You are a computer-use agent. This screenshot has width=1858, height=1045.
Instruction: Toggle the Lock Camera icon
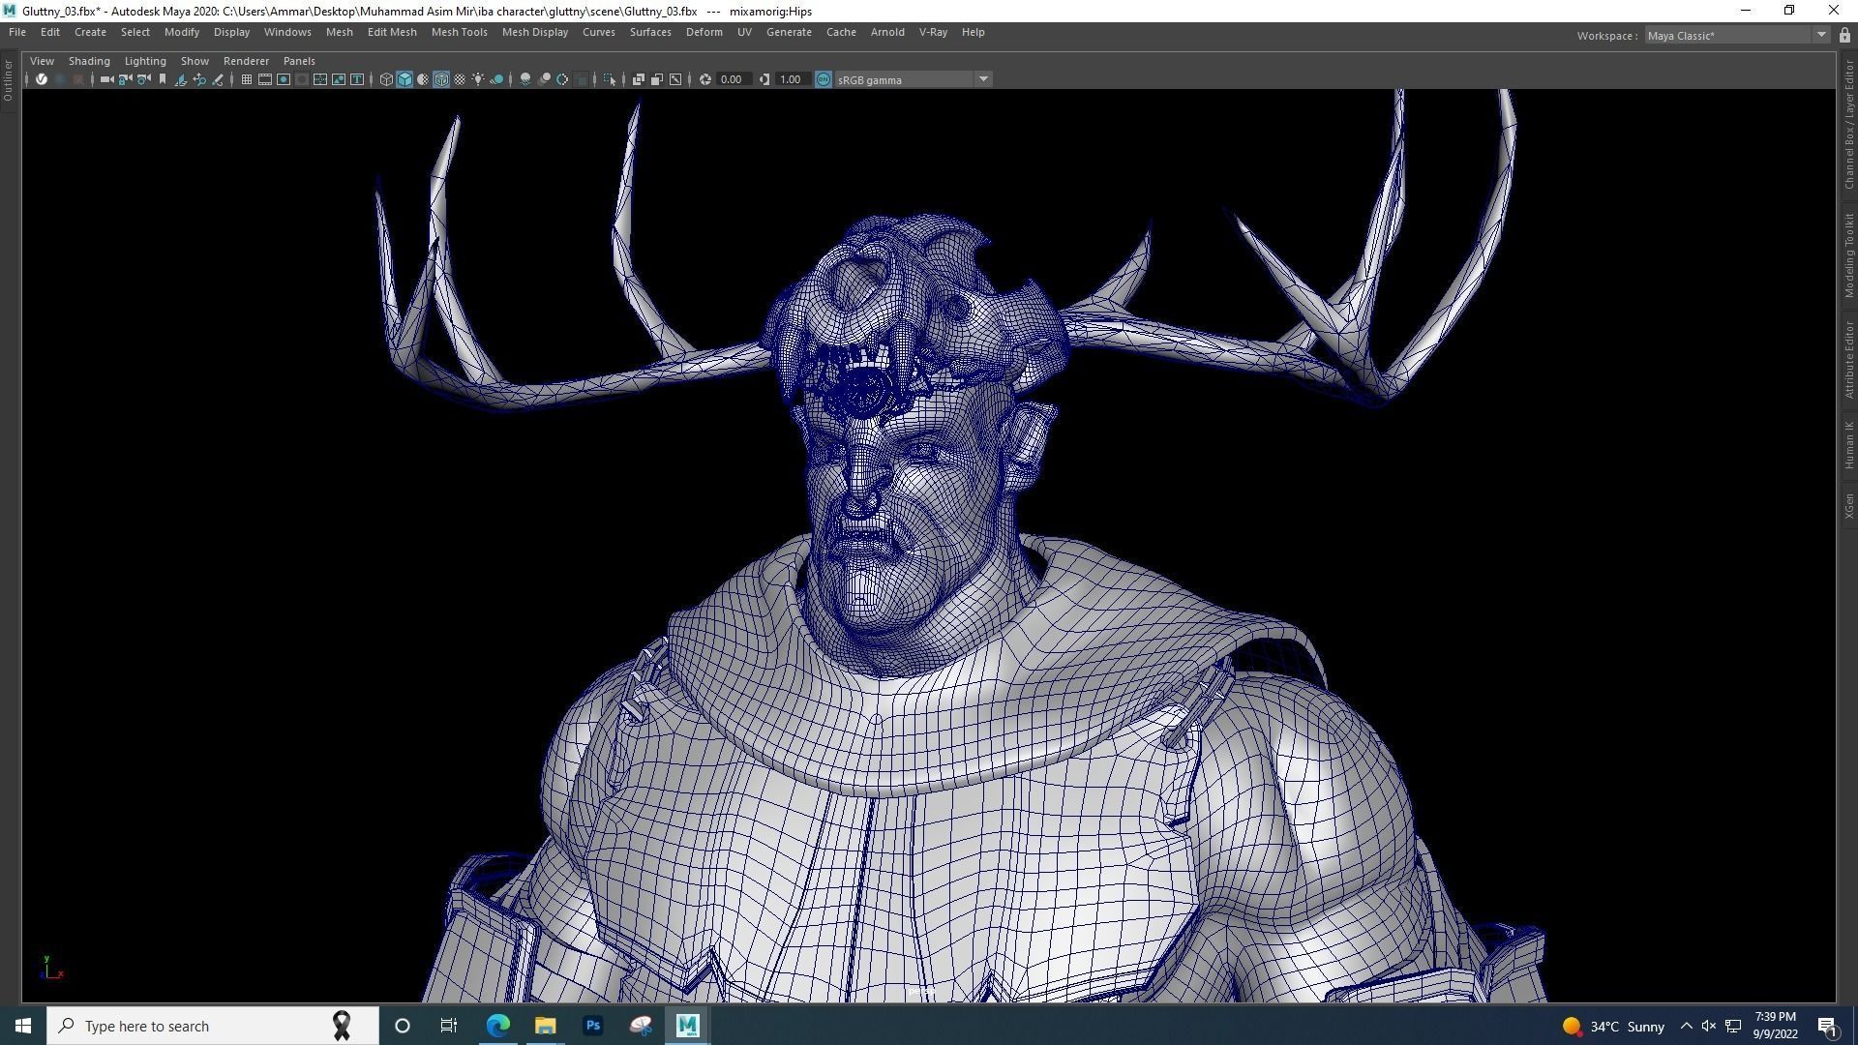coord(125,79)
